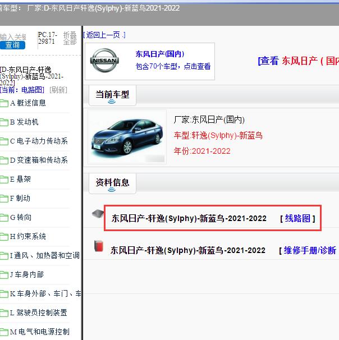Click folder icon for J 车身内部

coord(4,275)
